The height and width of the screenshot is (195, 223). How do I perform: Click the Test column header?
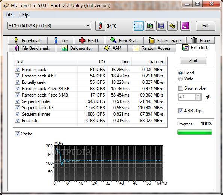click(45, 62)
